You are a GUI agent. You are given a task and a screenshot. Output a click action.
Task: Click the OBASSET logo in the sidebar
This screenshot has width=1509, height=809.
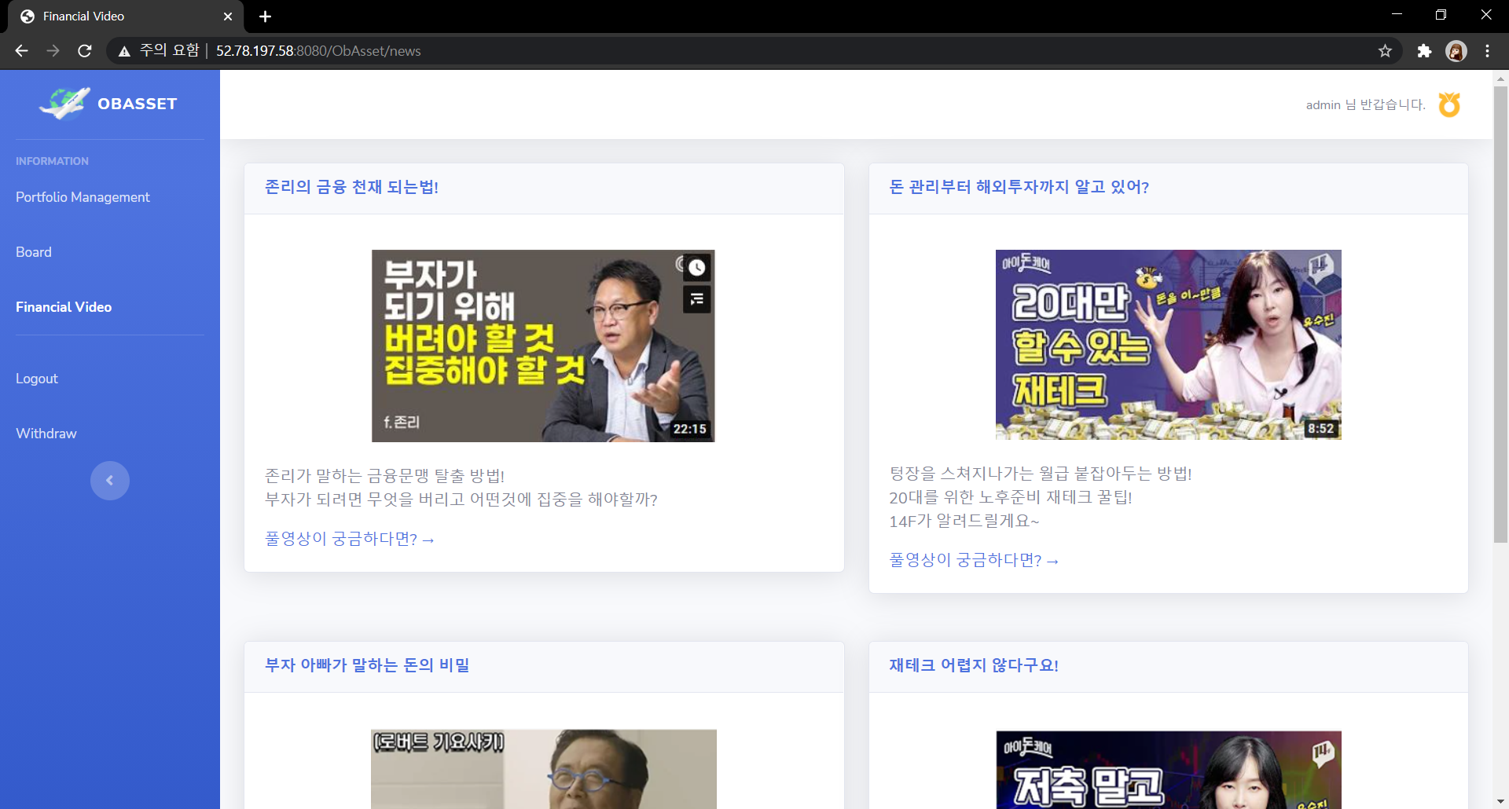tap(109, 103)
